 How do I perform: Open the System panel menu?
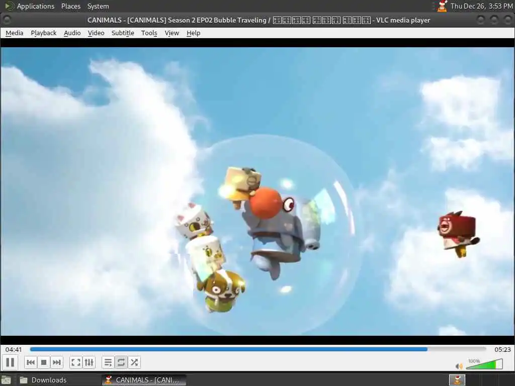pyautogui.click(x=98, y=6)
